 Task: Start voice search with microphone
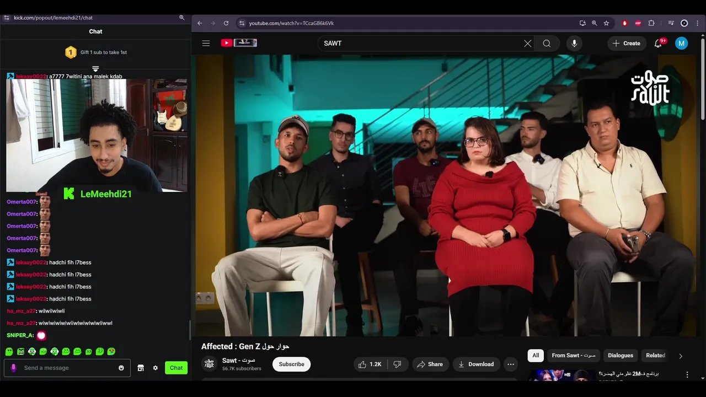click(x=574, y=43)
